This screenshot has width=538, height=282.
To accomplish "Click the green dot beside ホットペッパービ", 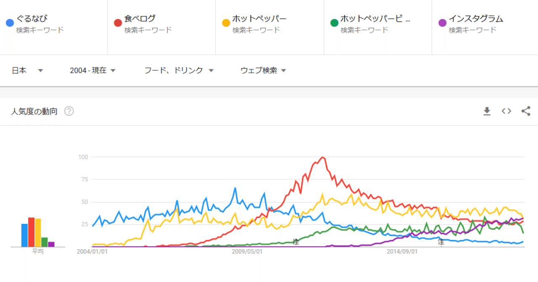I will tap(333, 22).
